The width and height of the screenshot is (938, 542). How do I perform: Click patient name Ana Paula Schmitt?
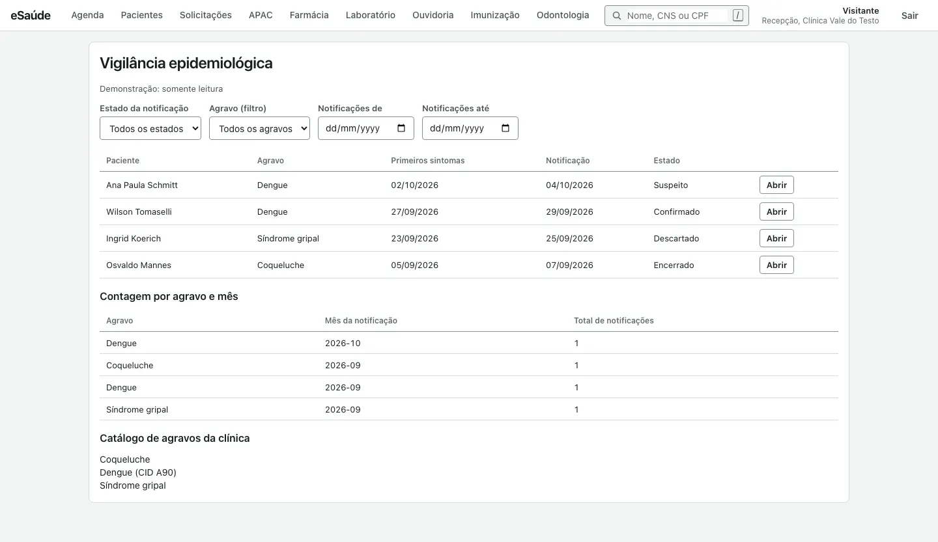(x=142, y=185)
